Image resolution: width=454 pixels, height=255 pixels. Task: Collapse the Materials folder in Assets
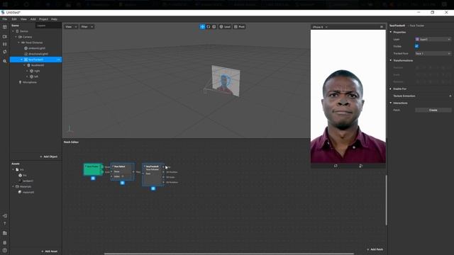[x=13, y=186]
